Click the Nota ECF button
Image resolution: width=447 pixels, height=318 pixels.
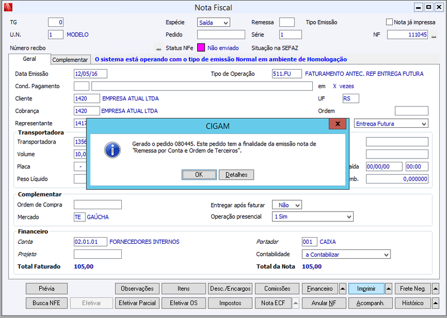(273, 303)
